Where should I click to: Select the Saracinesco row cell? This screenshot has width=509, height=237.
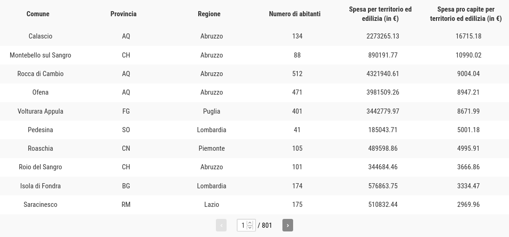coord(40,205)
